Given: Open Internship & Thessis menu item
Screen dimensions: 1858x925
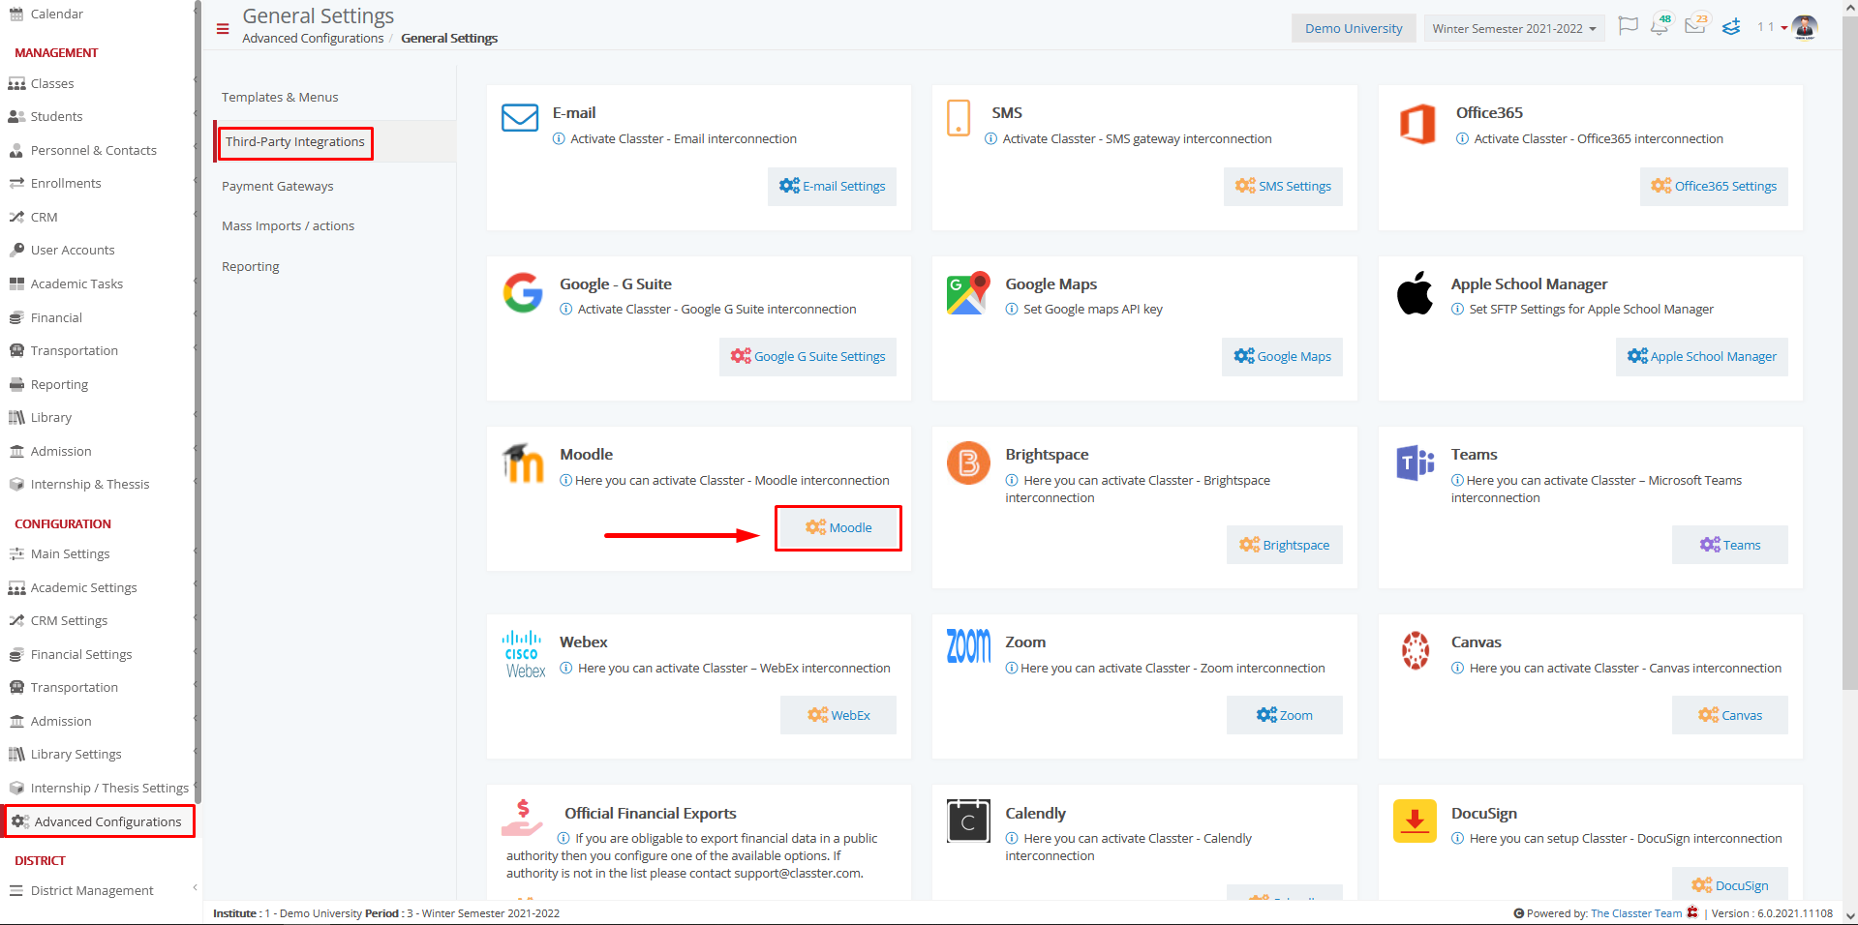Looking at the screenshot, I should (x=90, y=485).
